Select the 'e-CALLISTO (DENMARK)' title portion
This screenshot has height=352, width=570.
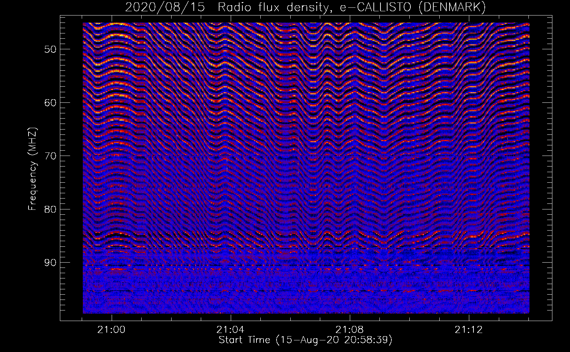coord(413,7)
